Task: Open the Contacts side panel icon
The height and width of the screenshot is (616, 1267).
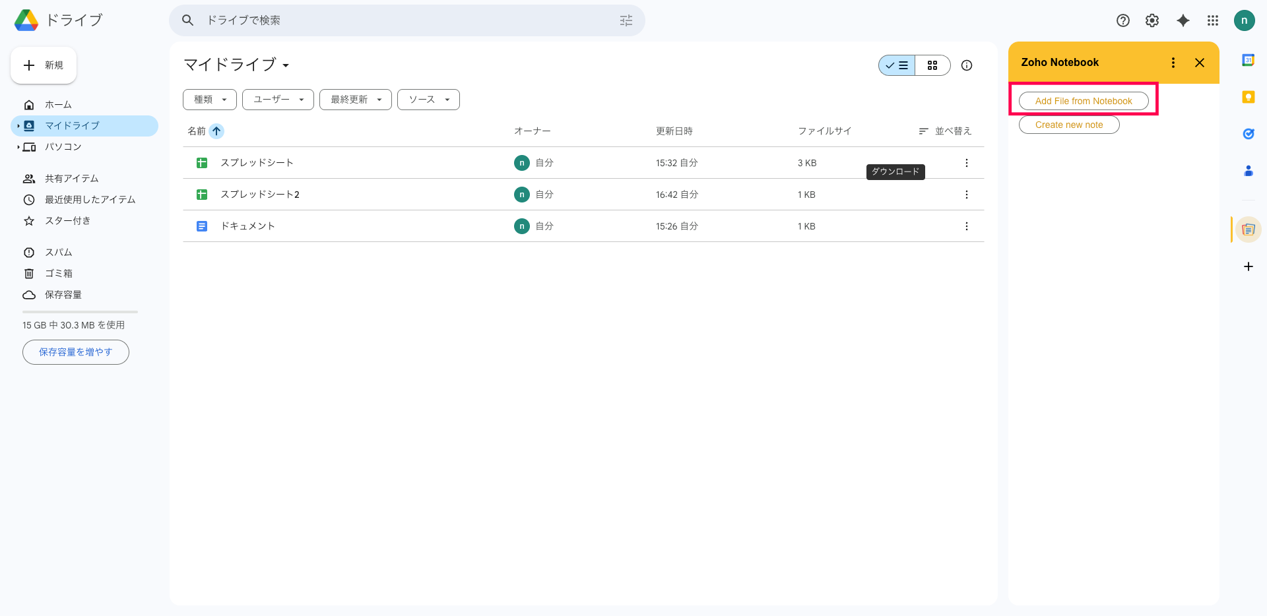Action: click(x=1248, y=171)
